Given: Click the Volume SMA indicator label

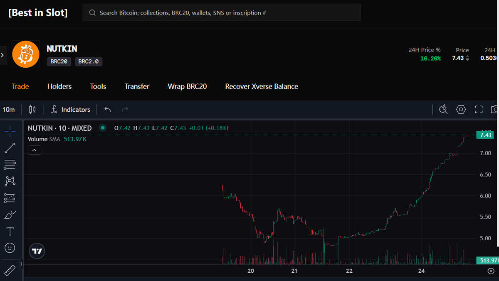Looking at the screenshot, I should [x=44, y=139].
